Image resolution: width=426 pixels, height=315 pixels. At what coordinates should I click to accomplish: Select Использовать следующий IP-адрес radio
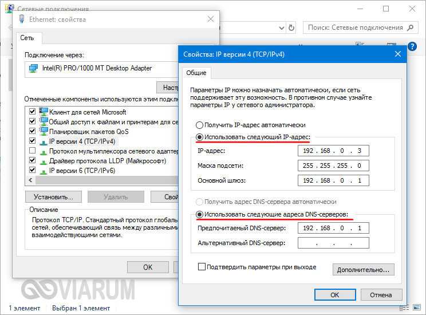point(199,137)
